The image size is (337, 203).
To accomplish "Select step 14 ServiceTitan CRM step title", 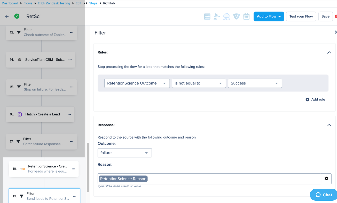I will click(45, 60).
